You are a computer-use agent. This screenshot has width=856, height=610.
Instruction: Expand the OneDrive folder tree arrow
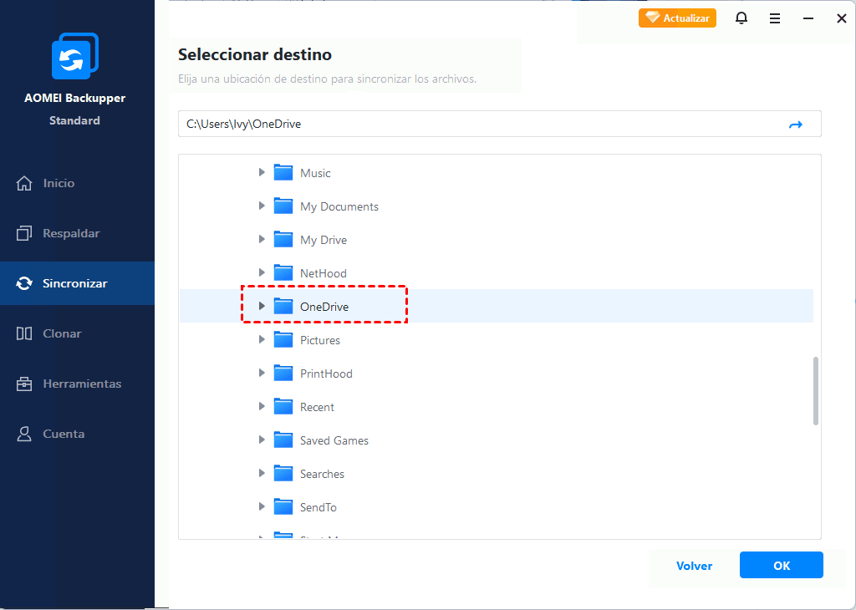[262, 307]
